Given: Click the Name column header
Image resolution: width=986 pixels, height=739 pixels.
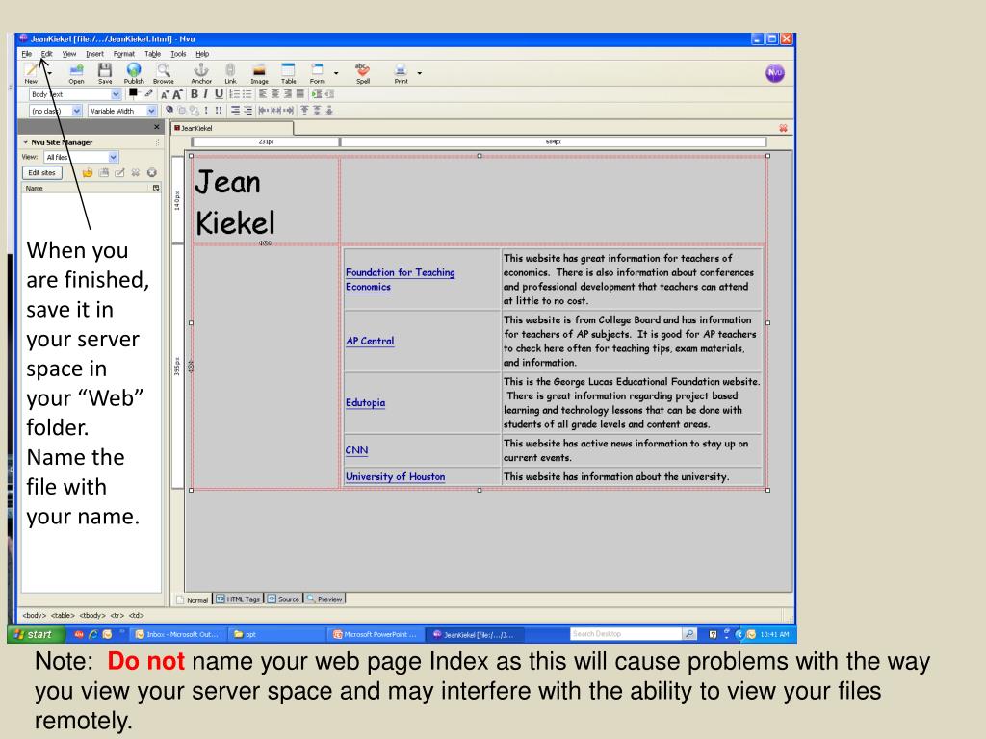Looking at the screenshot, I should pyautogui.click(x=86, y=188).
